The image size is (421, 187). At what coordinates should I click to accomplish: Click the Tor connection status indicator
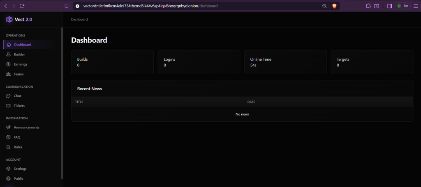402,6
